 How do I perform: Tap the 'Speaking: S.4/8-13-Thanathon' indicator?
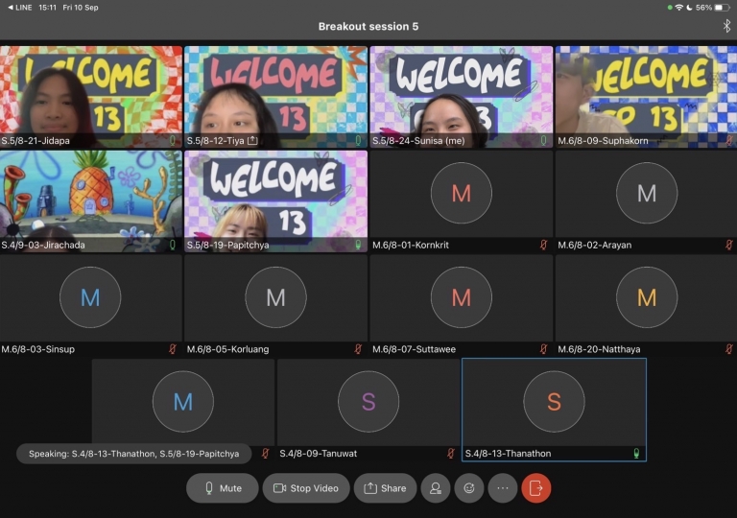pyautogui.click(x=134, y=454)
